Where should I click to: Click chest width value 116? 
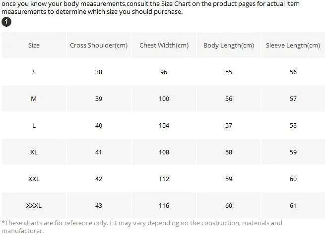point(164,206)
